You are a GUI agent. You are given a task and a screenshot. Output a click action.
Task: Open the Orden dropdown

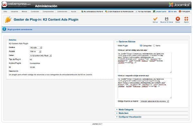[41, 56]
